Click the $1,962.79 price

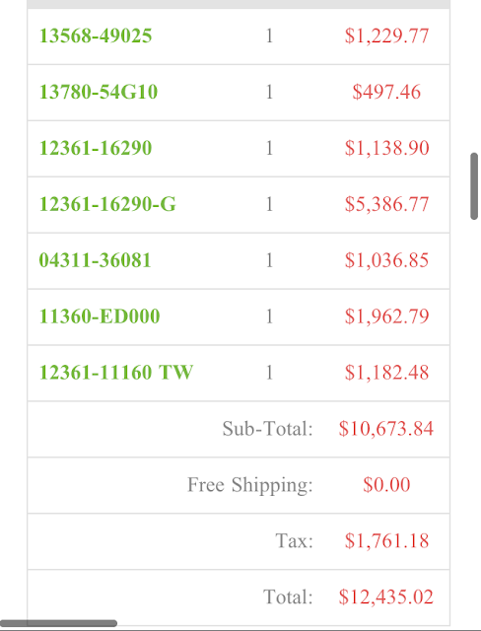click(386, 315)
